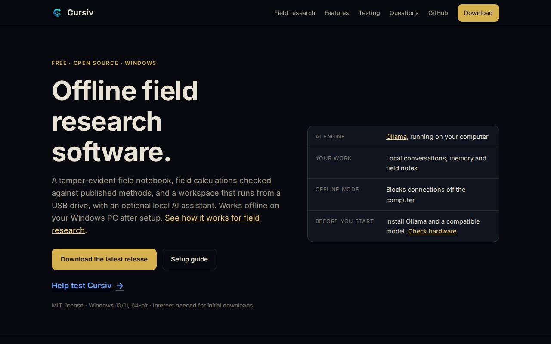The width and height of the screenshot is (551, 344).
Task: Go to the Features nav item
Action: [337, 13]
